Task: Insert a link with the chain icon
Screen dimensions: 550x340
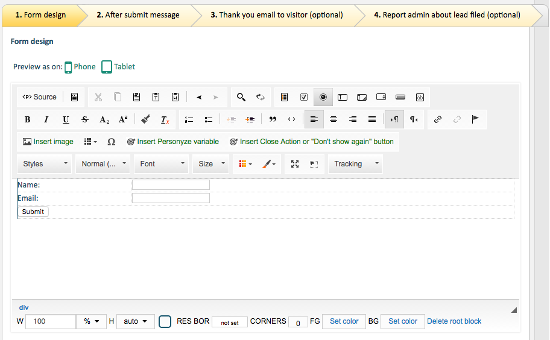Action: click(x=438, y=119)
